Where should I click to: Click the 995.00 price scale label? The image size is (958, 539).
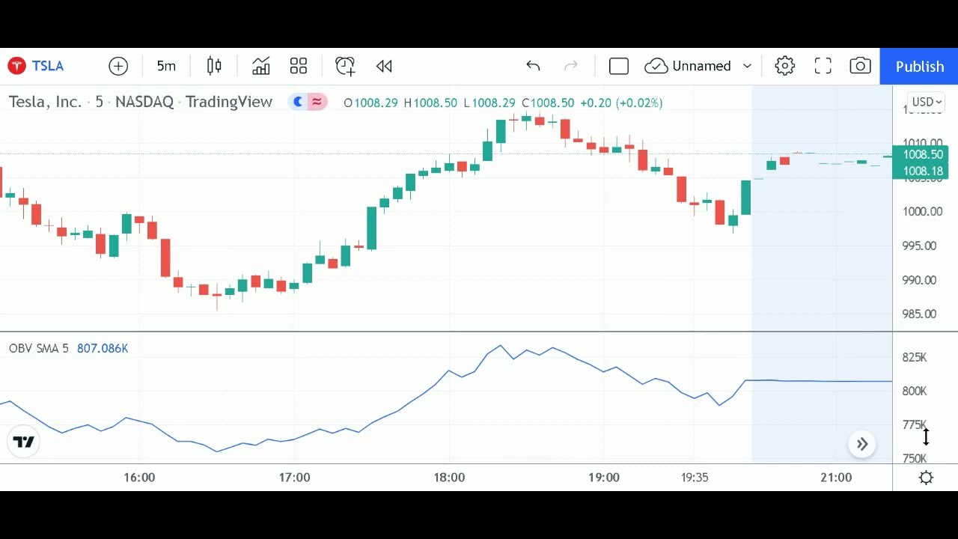(919, 246)
